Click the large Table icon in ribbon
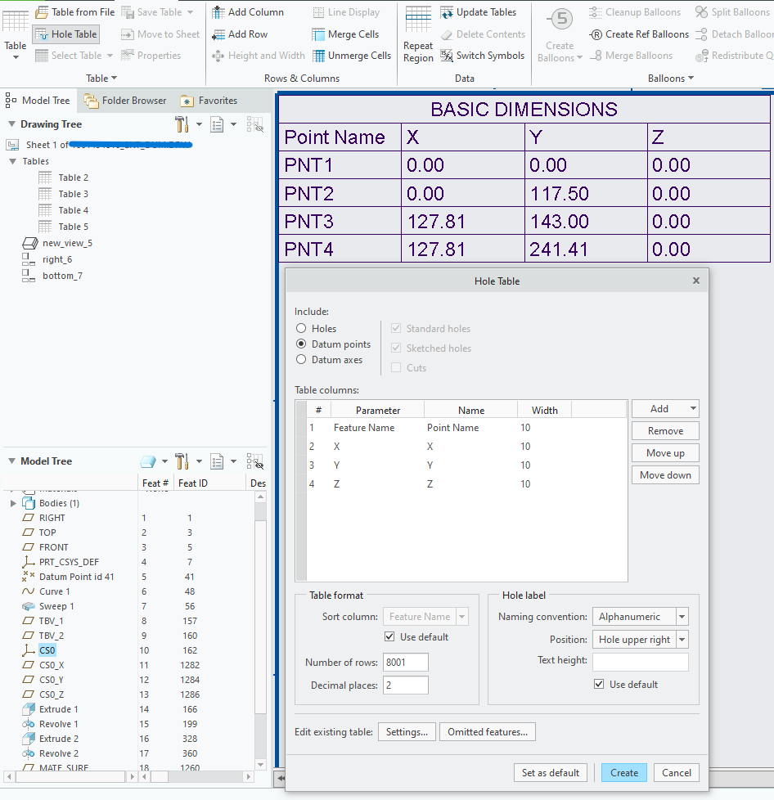This screenshot has height=800, width=774. click(x=16, y=20)
